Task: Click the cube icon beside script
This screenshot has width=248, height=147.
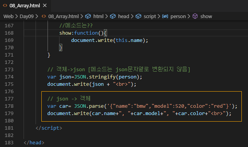Action: (x=138, y=17)
